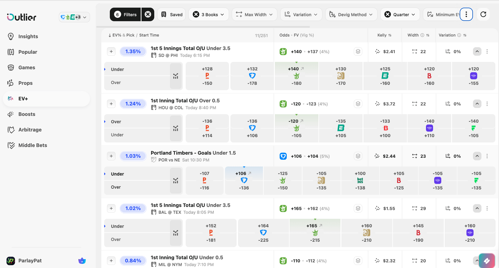Select FanDuel +106 odds for Portland Timbers
499x268 pixels.
coord(244,173)
